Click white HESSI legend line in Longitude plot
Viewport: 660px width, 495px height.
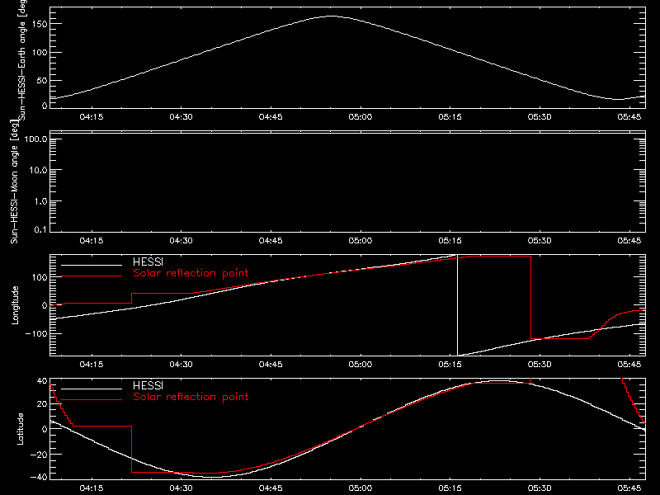(x=92, y=265)
